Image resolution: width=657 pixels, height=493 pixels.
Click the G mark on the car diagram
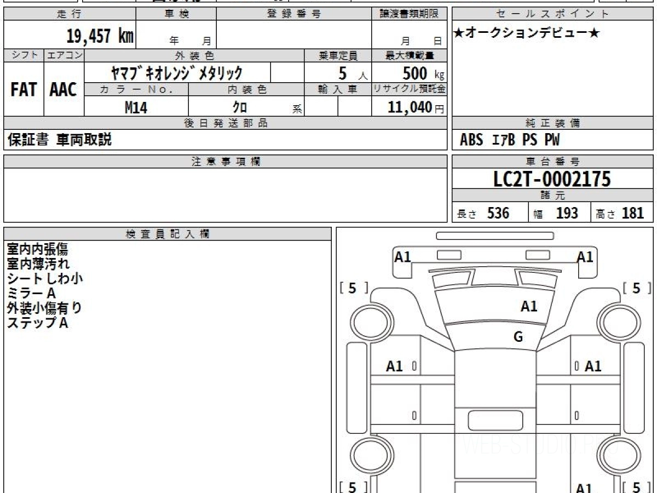click(518, 337)
